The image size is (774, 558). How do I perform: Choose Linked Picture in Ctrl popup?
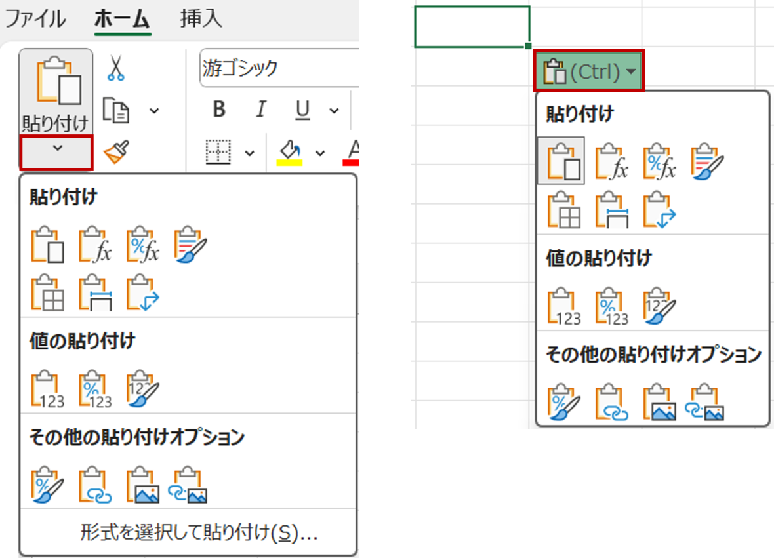[704, 401]
